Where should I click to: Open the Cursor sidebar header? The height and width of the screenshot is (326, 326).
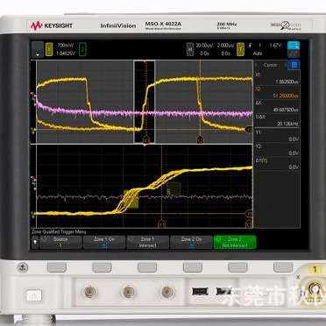(x=270, y=65)
